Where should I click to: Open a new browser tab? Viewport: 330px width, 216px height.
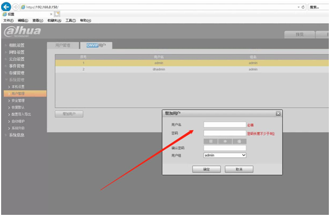click(57, 14)
